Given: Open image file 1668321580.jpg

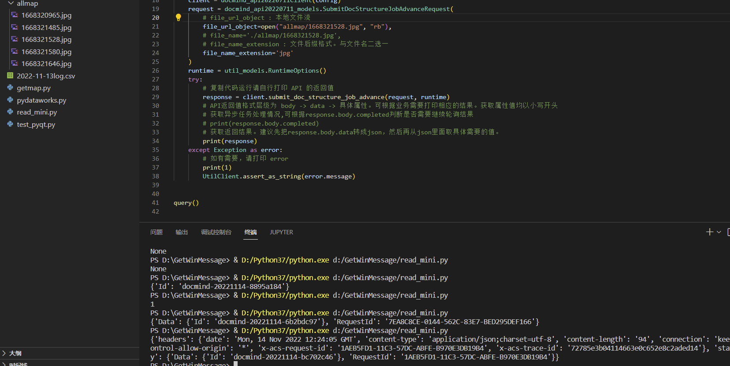Looking at the screenshot, I should (46, 52).
